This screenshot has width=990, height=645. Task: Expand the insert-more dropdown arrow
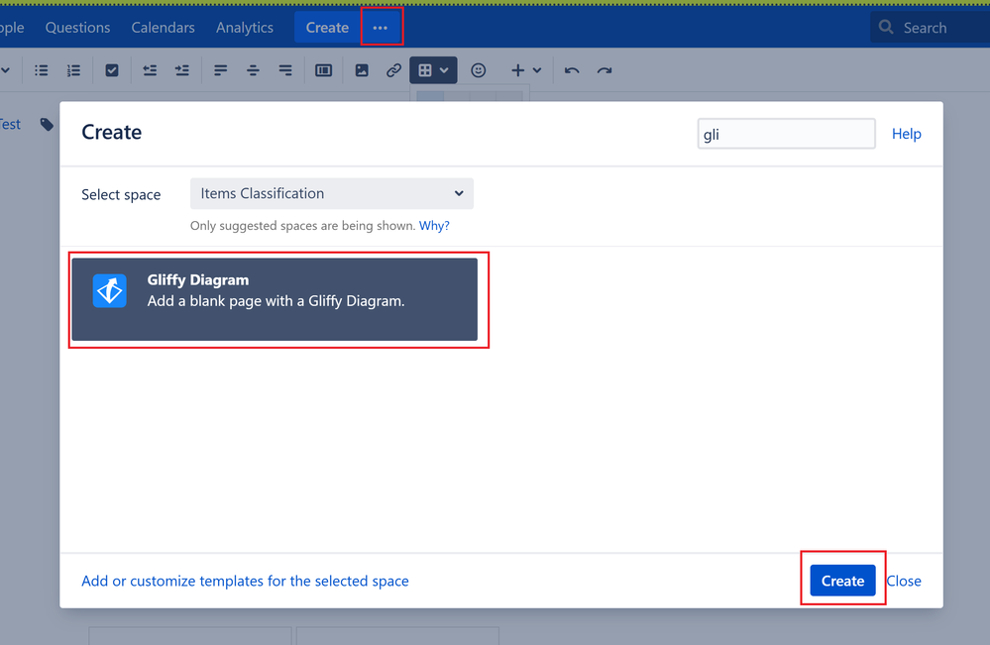tap(537, 70)
